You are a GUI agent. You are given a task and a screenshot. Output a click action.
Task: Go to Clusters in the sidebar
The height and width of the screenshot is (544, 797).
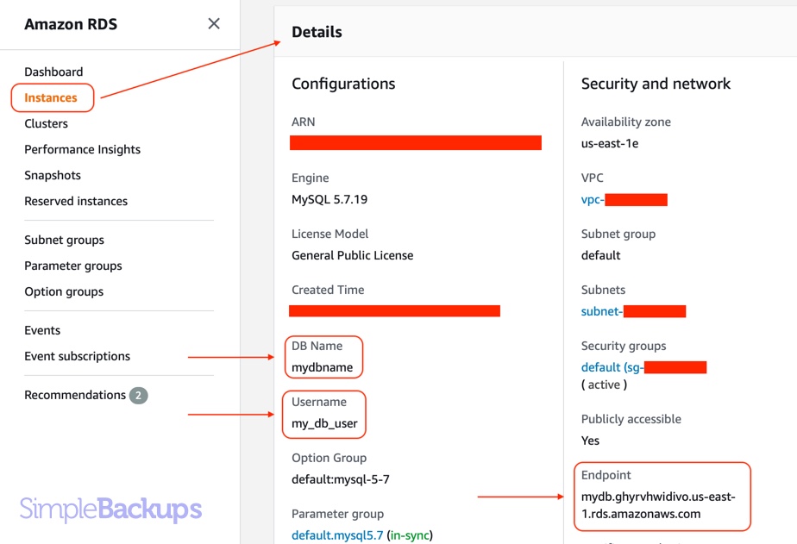(46, 124)
